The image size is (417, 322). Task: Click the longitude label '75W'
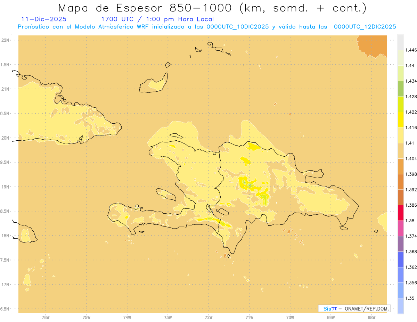87,317
